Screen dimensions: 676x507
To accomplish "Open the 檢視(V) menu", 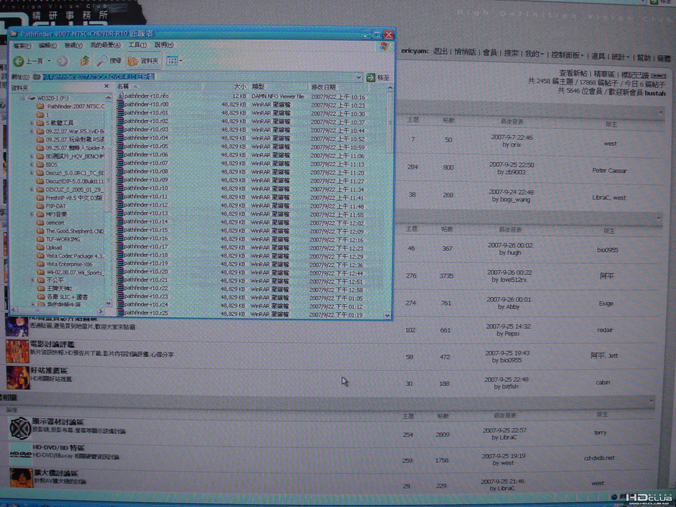I will pyautogui.click(x=73, y=45).
